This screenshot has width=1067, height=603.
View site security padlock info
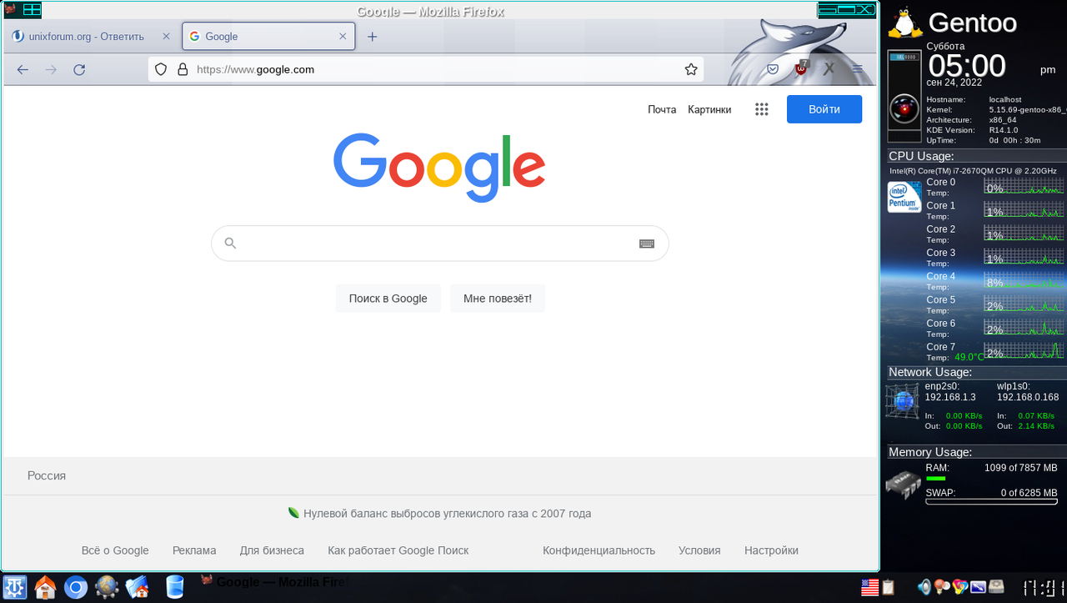(183, 70)
